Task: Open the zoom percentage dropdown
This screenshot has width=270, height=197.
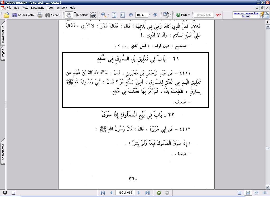Action: click(x=149, y=15)
